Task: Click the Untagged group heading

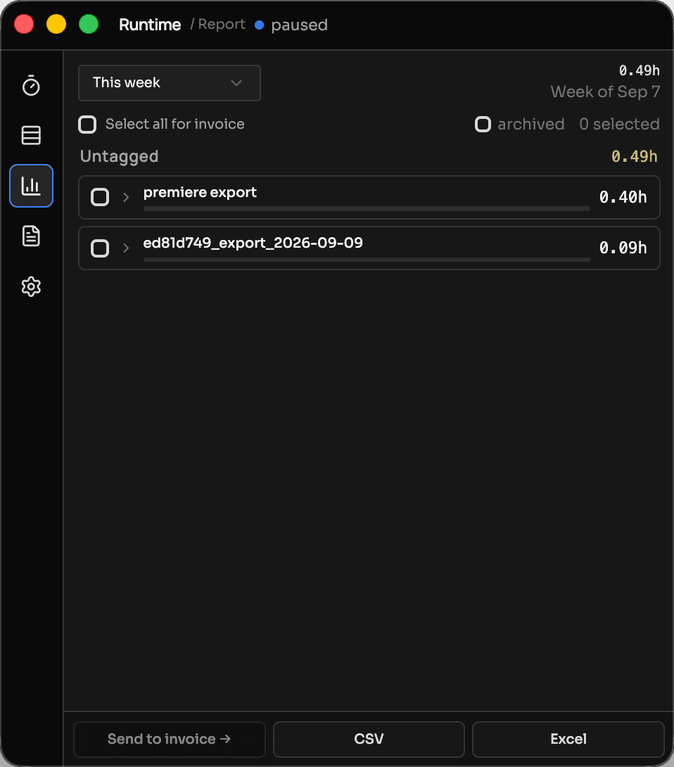Action: (119, 156)
